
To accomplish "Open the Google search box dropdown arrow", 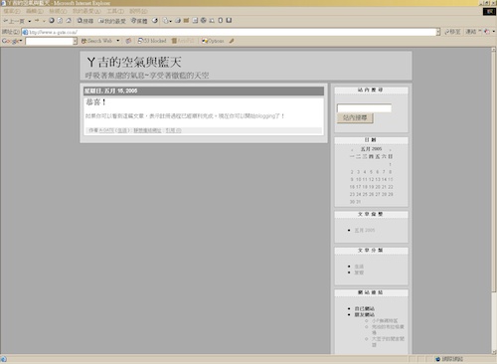I will [x=75, y=41].
